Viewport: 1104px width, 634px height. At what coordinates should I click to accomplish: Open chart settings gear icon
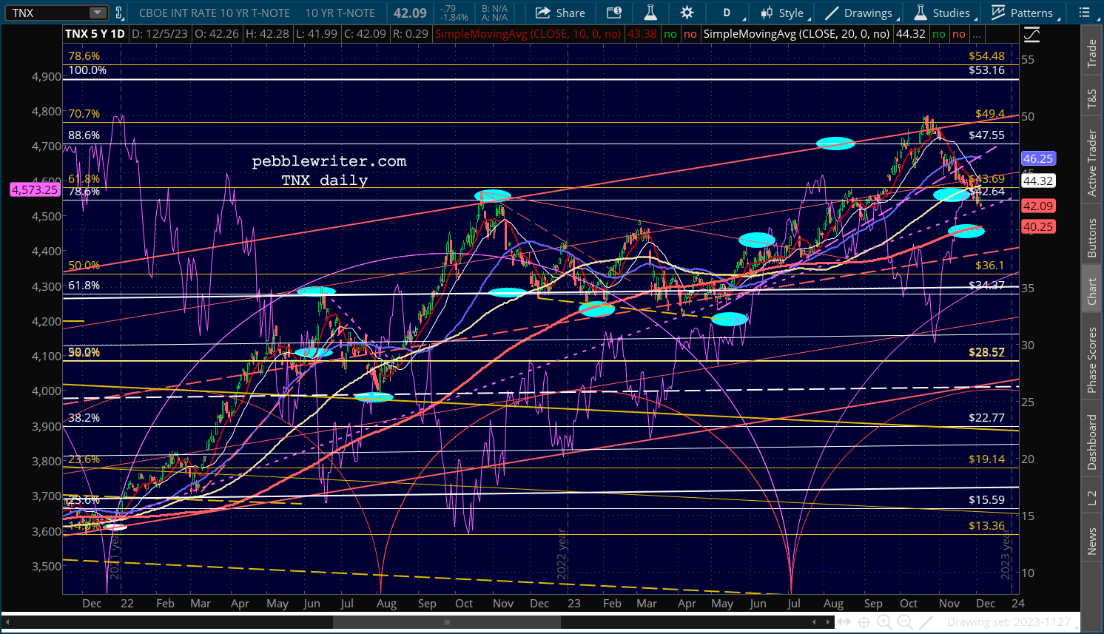click(687, 13)
